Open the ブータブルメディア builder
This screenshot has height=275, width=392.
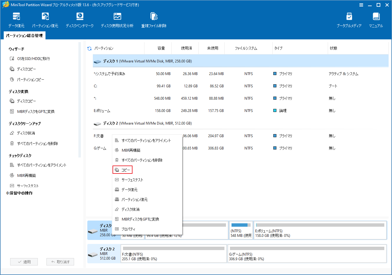pos(349,19)
